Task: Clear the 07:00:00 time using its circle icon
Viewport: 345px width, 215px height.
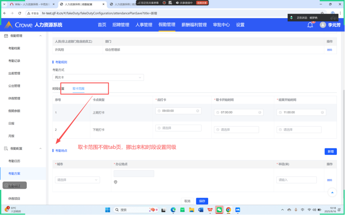Action: (259, 112)
